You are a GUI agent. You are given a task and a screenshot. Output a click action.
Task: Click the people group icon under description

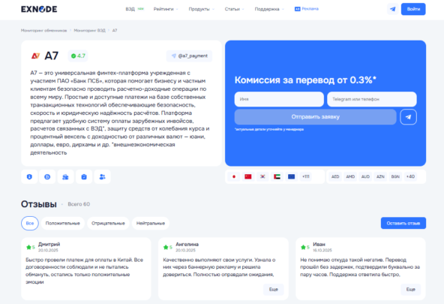point(102,177)
